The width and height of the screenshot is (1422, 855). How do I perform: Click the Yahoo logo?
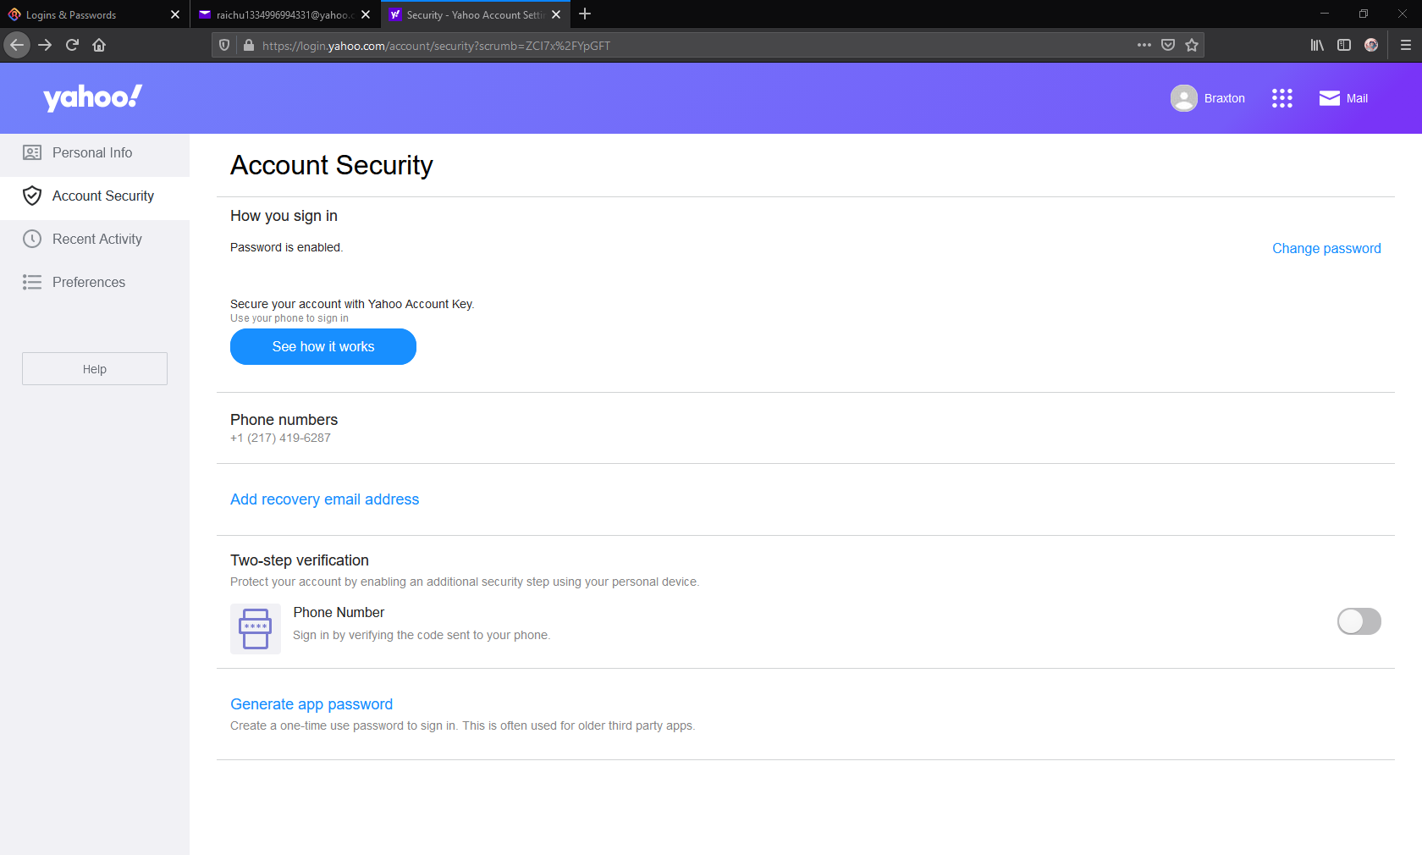(x=93, y=98)
